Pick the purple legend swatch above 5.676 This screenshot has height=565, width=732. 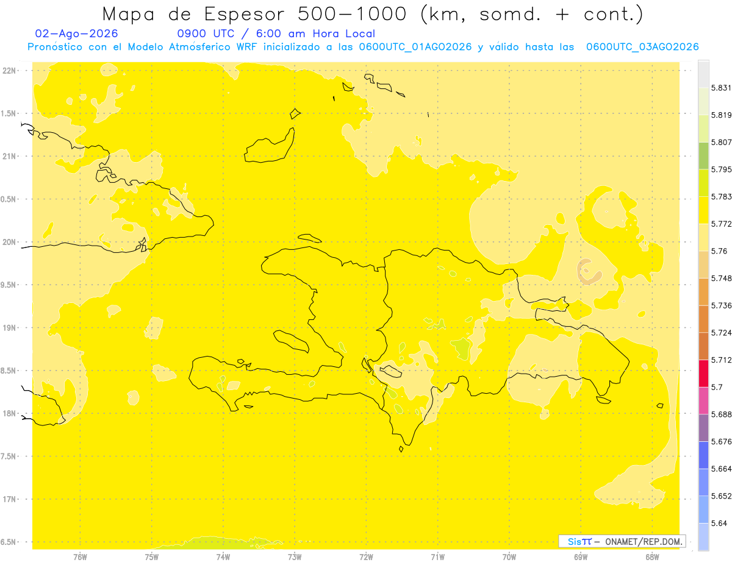(703, 428)
